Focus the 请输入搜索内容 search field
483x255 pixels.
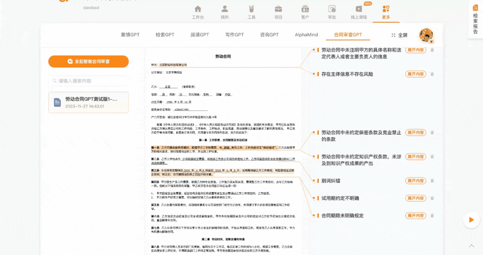[89, 81]
